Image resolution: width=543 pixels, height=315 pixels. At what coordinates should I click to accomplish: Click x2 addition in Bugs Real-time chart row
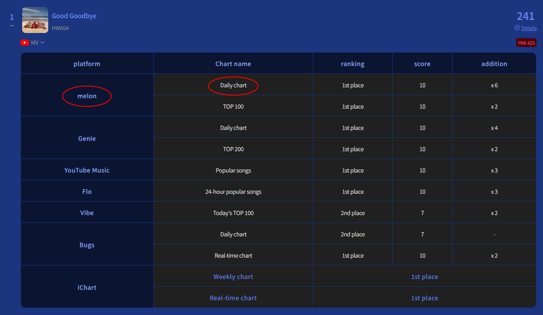click(x=494, y=255)
